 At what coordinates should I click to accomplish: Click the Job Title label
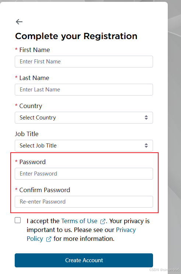[27, 134]
